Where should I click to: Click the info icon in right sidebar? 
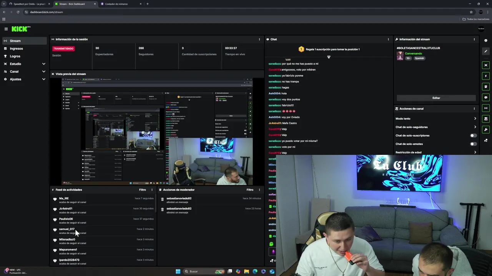click(486, 40)
